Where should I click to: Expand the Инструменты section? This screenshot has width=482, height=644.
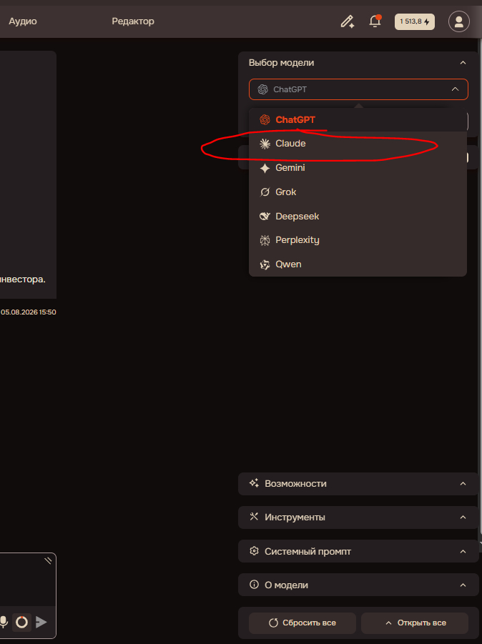(x=358, y=517)
